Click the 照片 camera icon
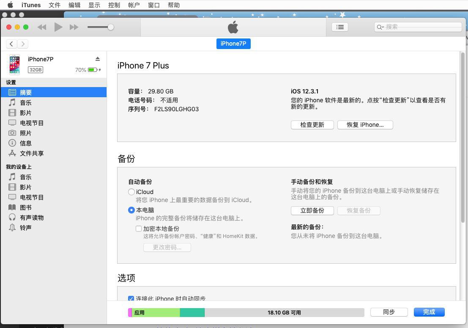The image size is (468, 328). click(12, 133)
